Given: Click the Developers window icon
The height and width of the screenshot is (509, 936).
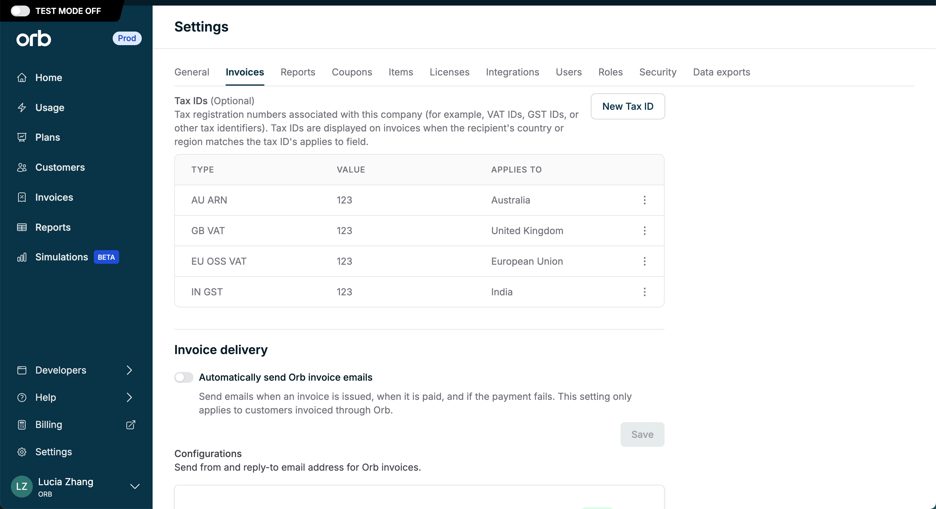Looking at the screenshot, I should (x=22, y=370).
